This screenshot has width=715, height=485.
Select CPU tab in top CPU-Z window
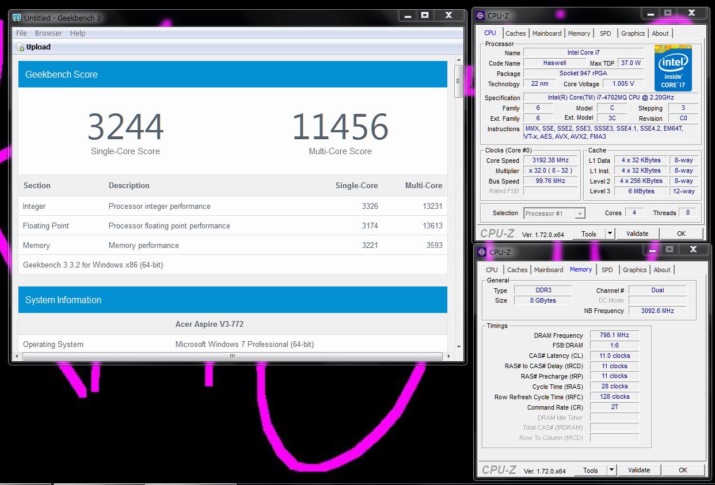click(x=490, y=33)
